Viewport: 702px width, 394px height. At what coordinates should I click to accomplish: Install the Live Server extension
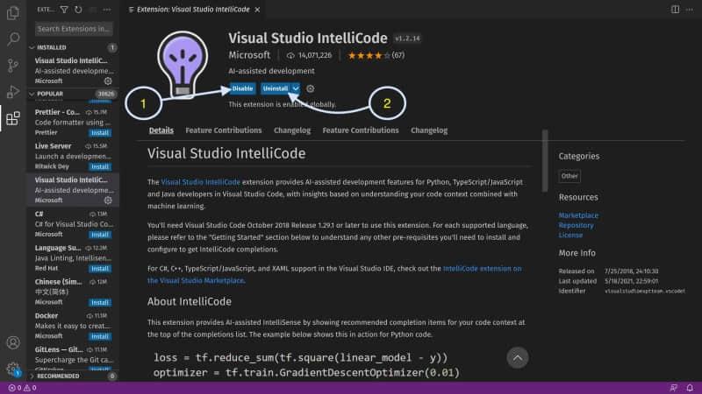click(100, 166)
